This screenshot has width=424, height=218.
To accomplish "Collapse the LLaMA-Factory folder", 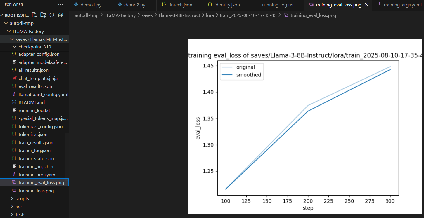I will [x=9, y=31].
